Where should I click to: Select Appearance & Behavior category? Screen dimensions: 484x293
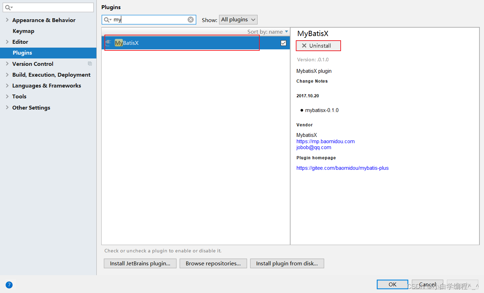point(44,20)
